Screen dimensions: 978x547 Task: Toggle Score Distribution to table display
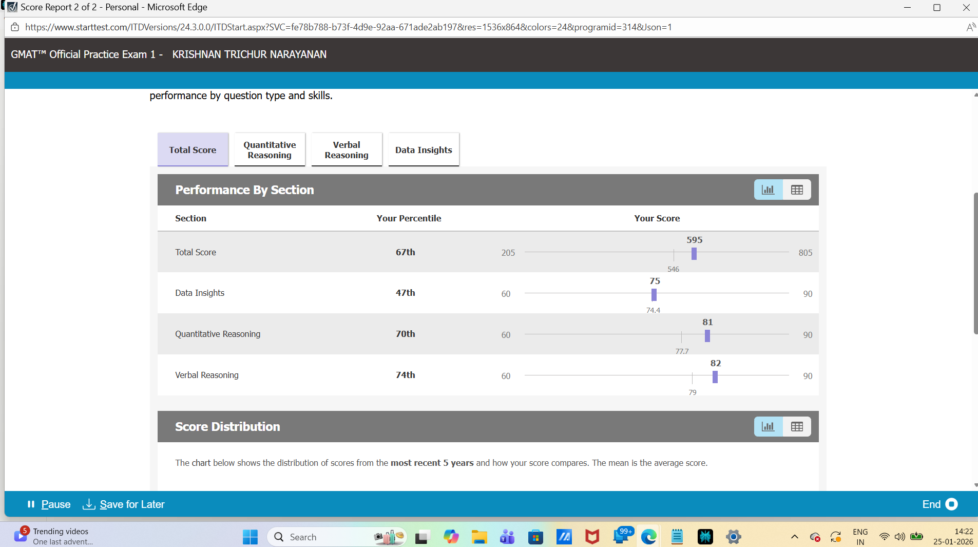point(796,426)
